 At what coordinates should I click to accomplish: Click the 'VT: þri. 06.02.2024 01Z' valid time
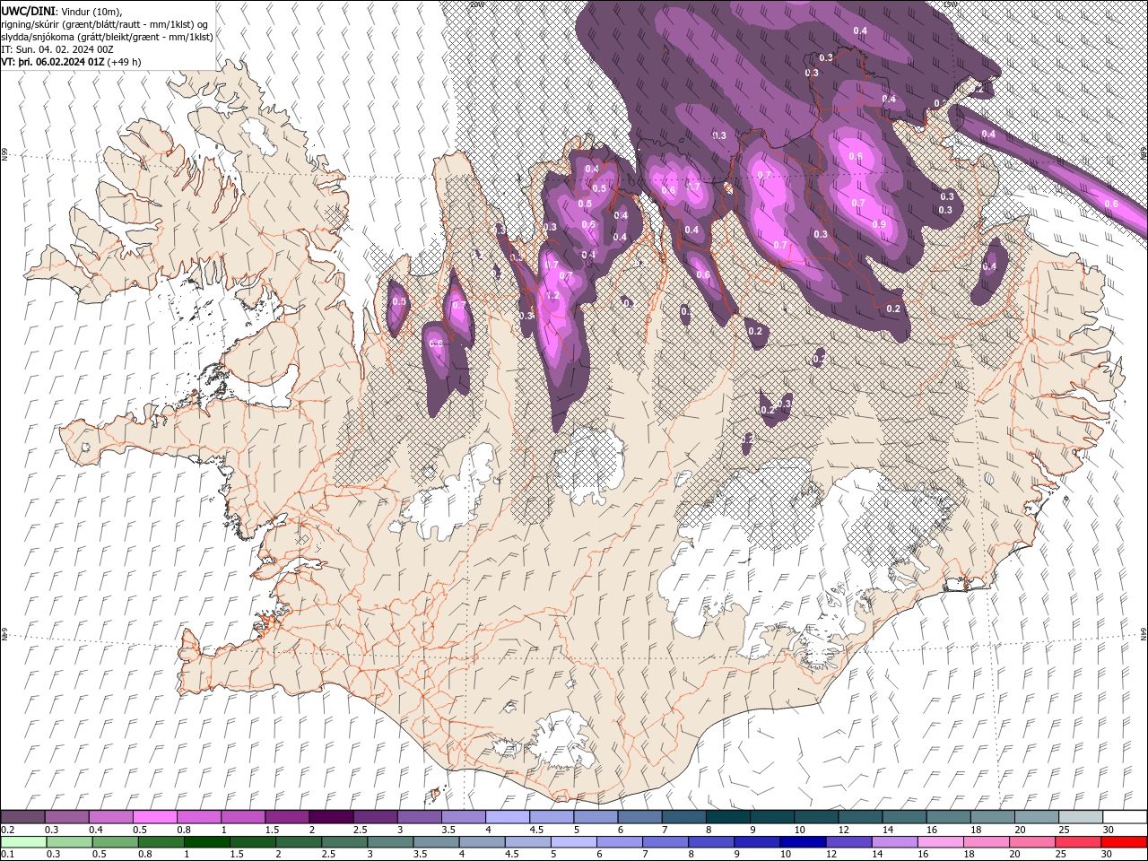click(53, 62)
